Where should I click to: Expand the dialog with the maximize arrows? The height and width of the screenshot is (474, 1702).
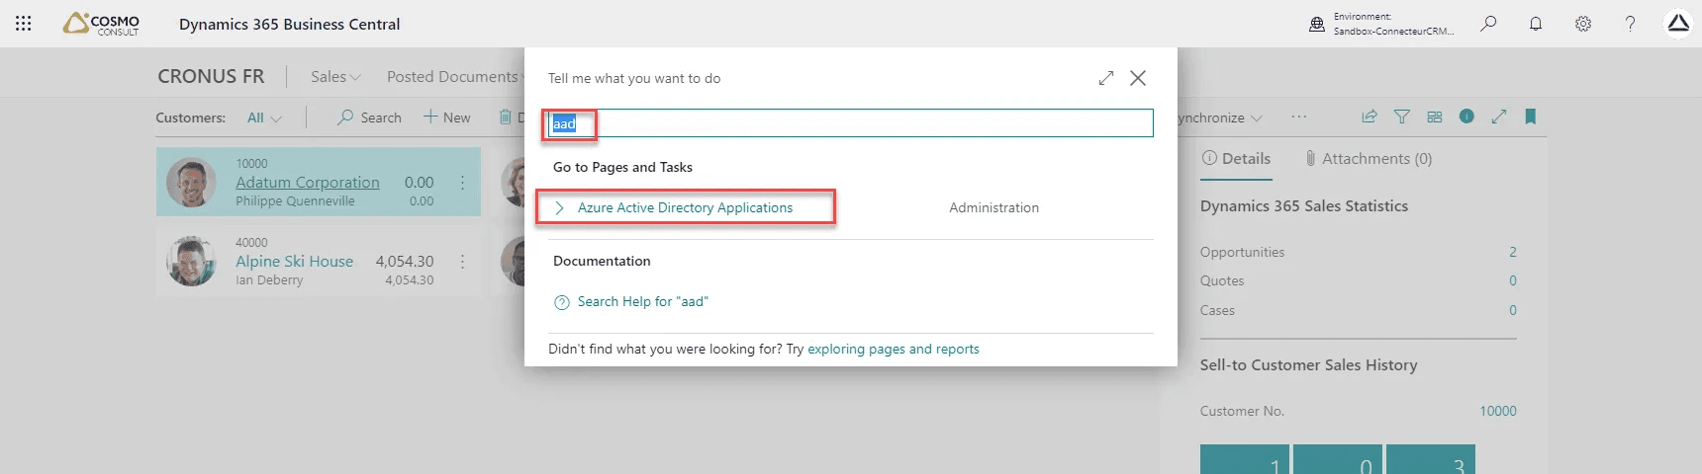[x=1106, y=78]
